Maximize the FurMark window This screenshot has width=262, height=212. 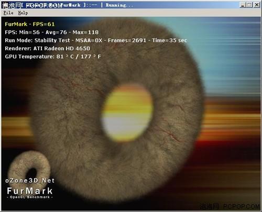pyautogui.click(x=249, y=5)
